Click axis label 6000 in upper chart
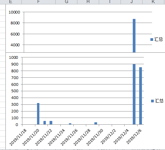The width and height of the screenshot is (165, 150). (15, 34)
